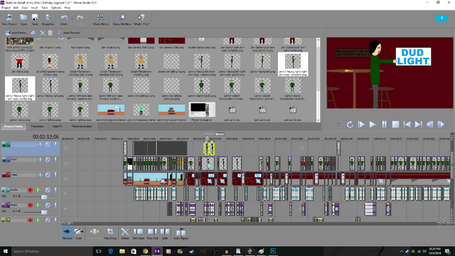Select the Project Media tab
The height and width of the screenshot is (256, 455).
pos(14,127)
